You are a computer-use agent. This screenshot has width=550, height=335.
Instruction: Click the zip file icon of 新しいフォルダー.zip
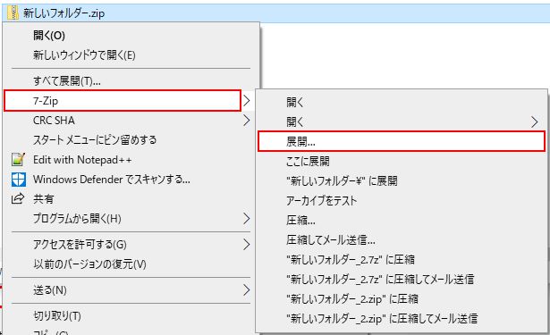pos(13,13)
